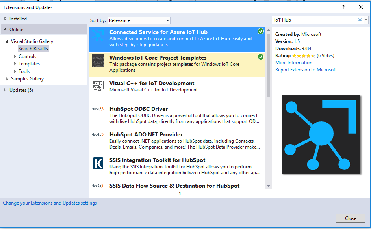Screen dimensions: 371x229
Task: Select Visual C++ for IoT Development title
Action: 152,83
